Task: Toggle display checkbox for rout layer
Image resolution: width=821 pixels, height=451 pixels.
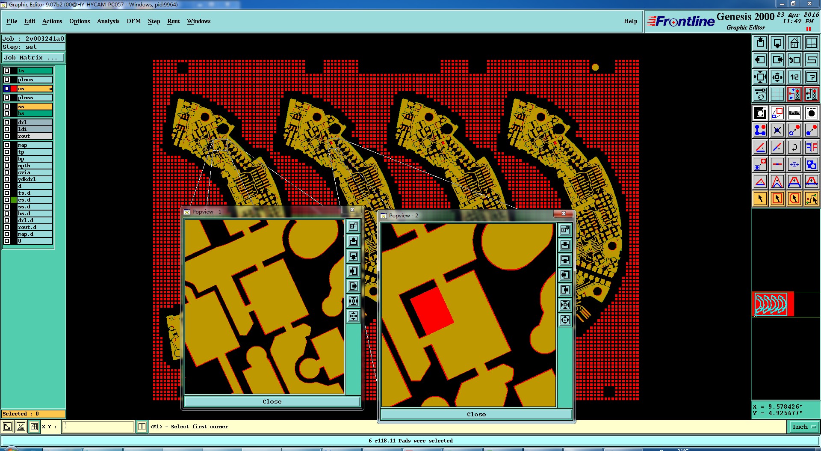Action: tap(7, 136)
